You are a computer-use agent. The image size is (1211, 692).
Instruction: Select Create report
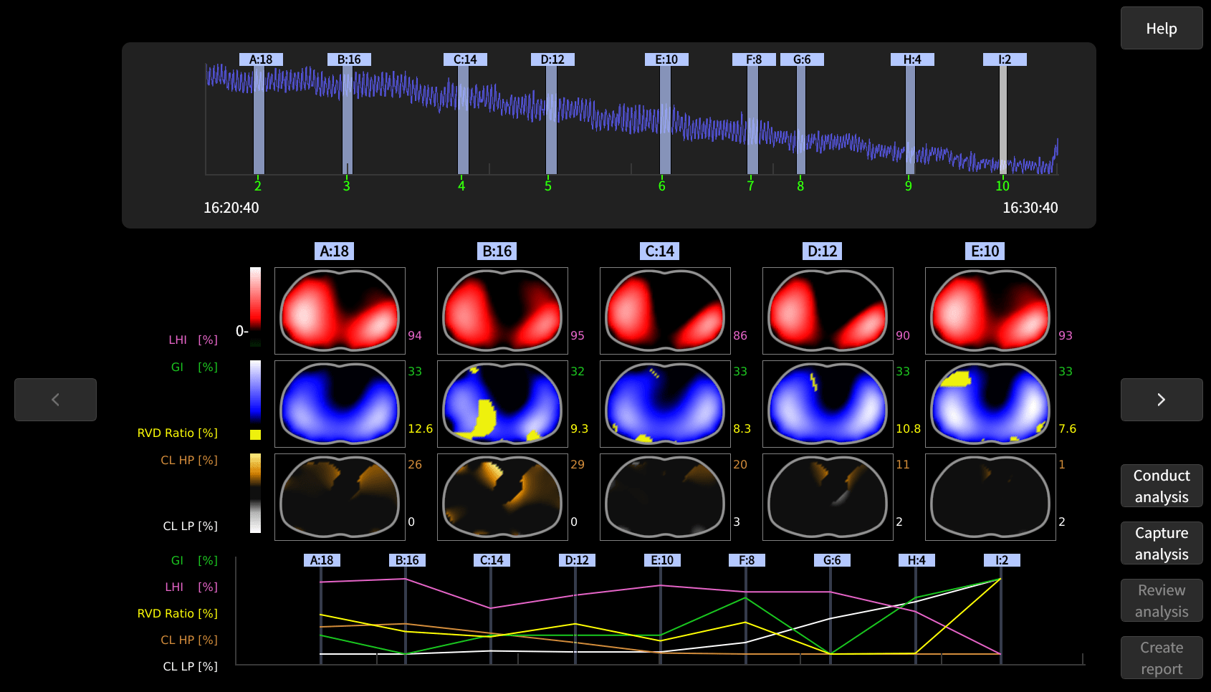point(1162,658)
